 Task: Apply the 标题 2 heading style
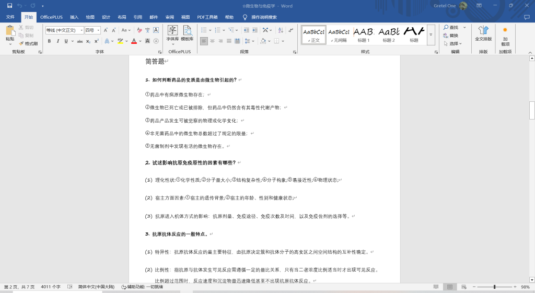(389, 35)
